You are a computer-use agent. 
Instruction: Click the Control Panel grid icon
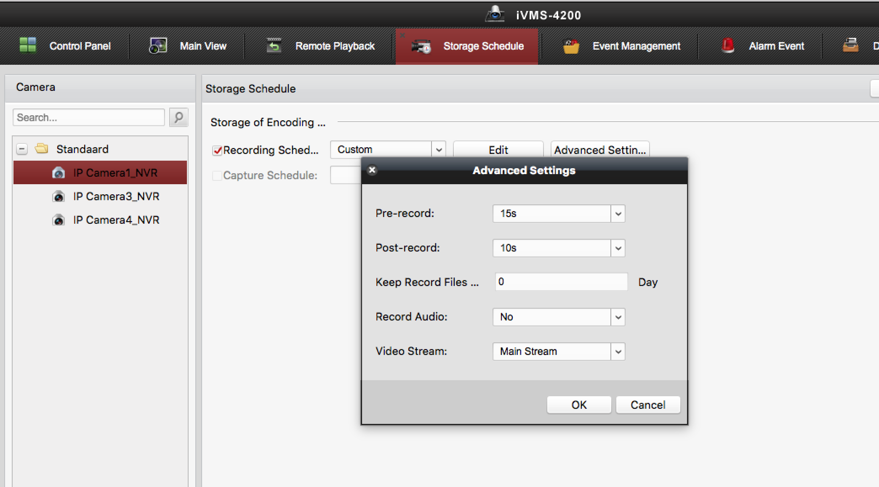tap(28, 45)
